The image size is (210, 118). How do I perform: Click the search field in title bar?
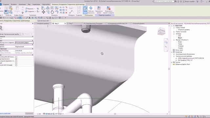coord(164,1)
